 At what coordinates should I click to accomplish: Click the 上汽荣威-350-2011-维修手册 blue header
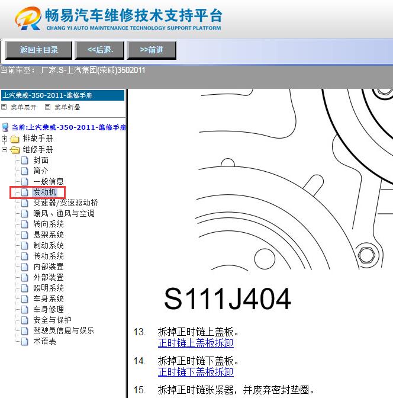click(63, 95)
